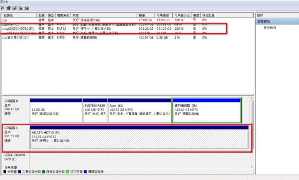Sort by the 類型 column header
Screen dimensions: 299x180
pyautogui.click(x=51, y=15)
